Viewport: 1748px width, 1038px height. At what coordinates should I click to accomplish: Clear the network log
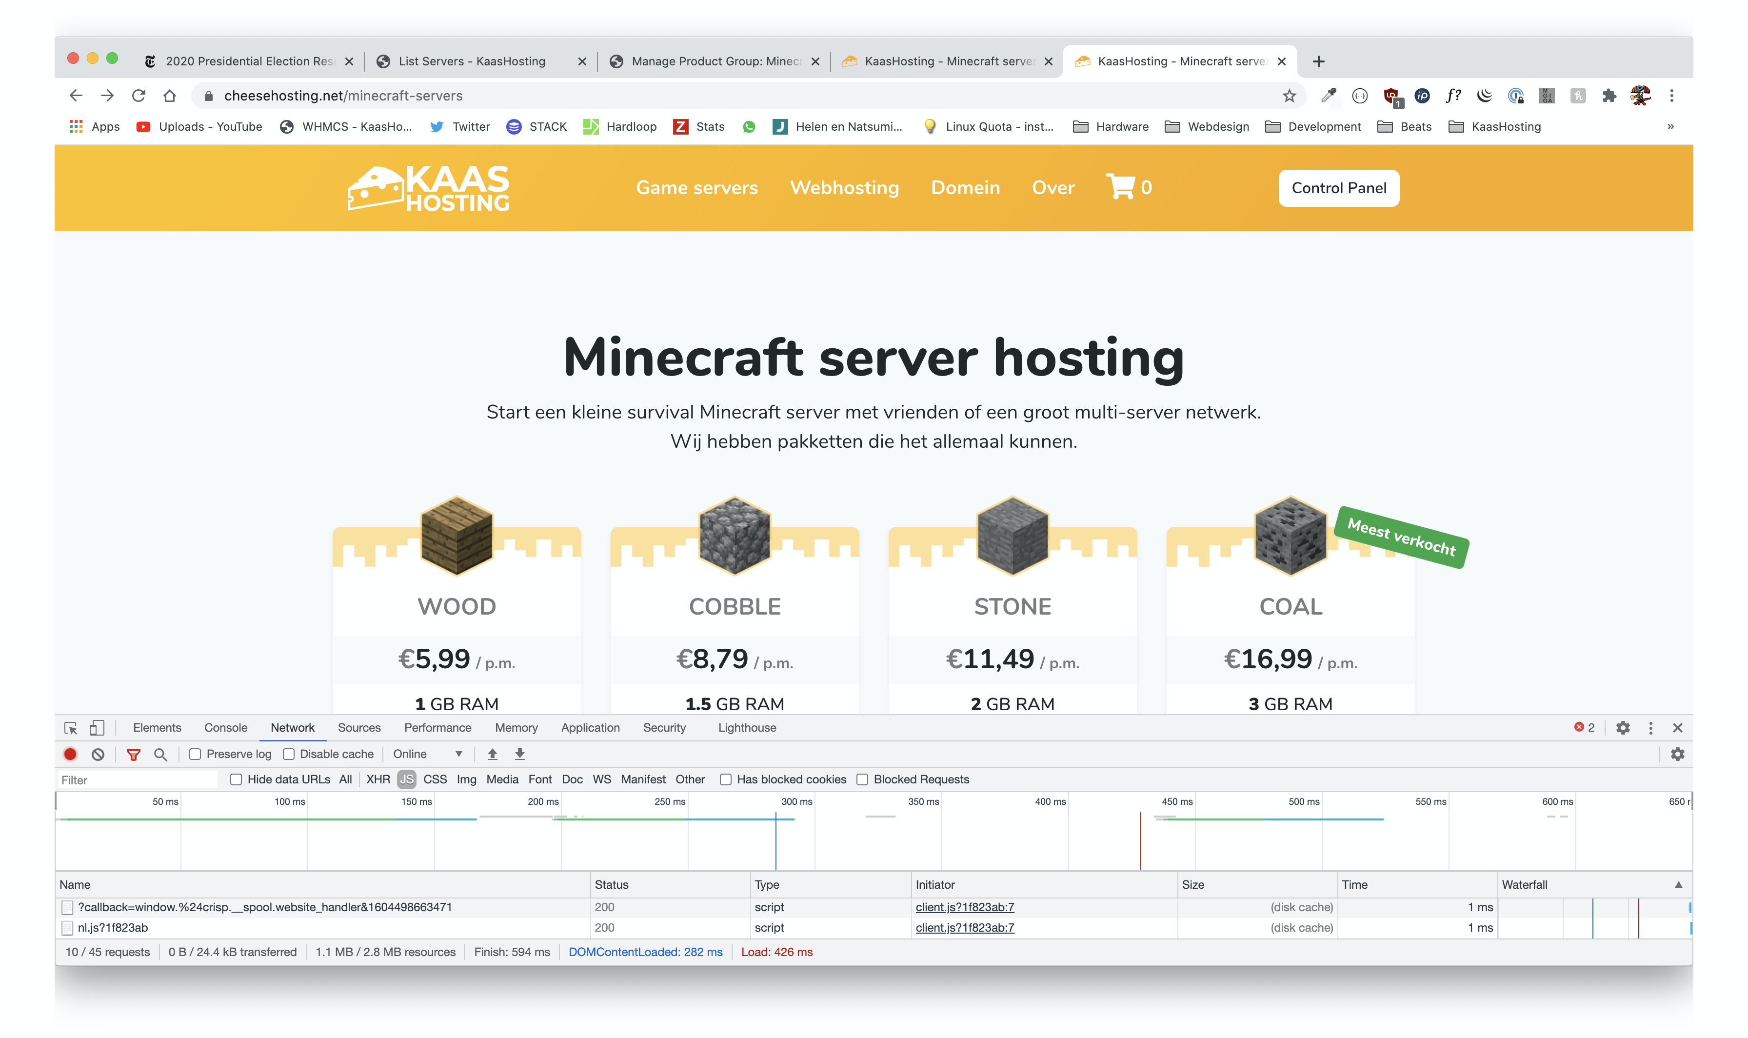pyautogui.click(x=98, y=754)
